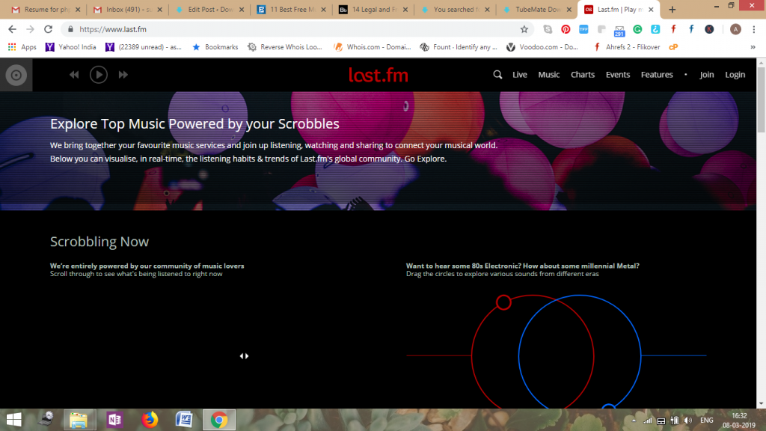Close the Edit Post tab
Screen dimensions: 766x431
(x=242, y=9)
